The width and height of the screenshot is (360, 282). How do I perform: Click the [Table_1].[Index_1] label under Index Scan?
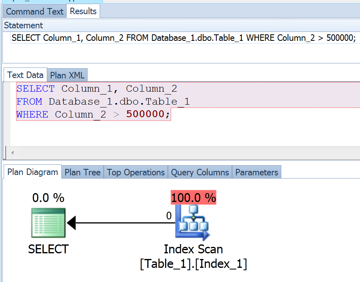pyautogui.click(x=193, y=264)
